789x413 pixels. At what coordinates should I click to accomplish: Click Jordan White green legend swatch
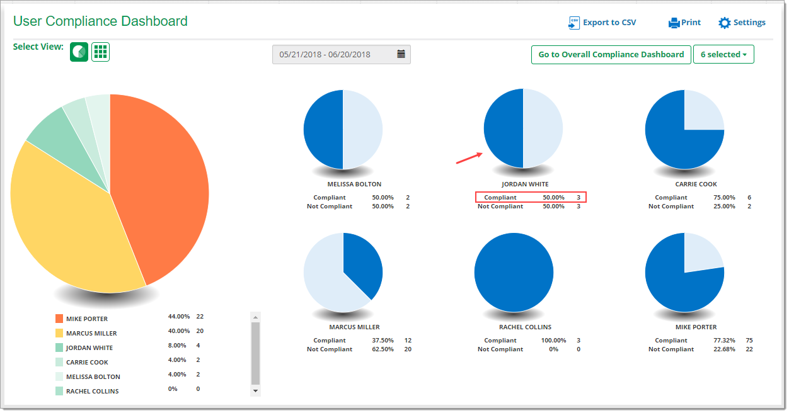[59, 348]
